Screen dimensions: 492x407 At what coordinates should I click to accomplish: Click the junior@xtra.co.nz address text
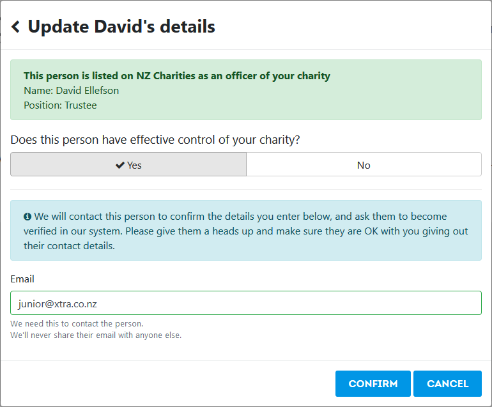pyautogui.click(x=58, y=303)
